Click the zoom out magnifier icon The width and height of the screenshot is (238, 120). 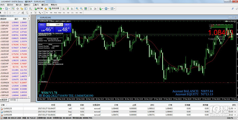[81, 9]
